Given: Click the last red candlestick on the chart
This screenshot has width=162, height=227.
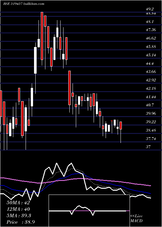Looking at the screenshot, I should click(121, 125).
